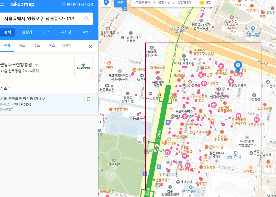
Task: Close the search results with X
Action: [x=90, y=46]
